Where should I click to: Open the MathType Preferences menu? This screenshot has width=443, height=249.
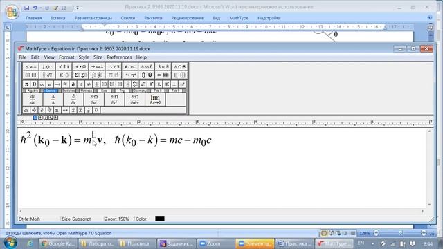(119, 57)
